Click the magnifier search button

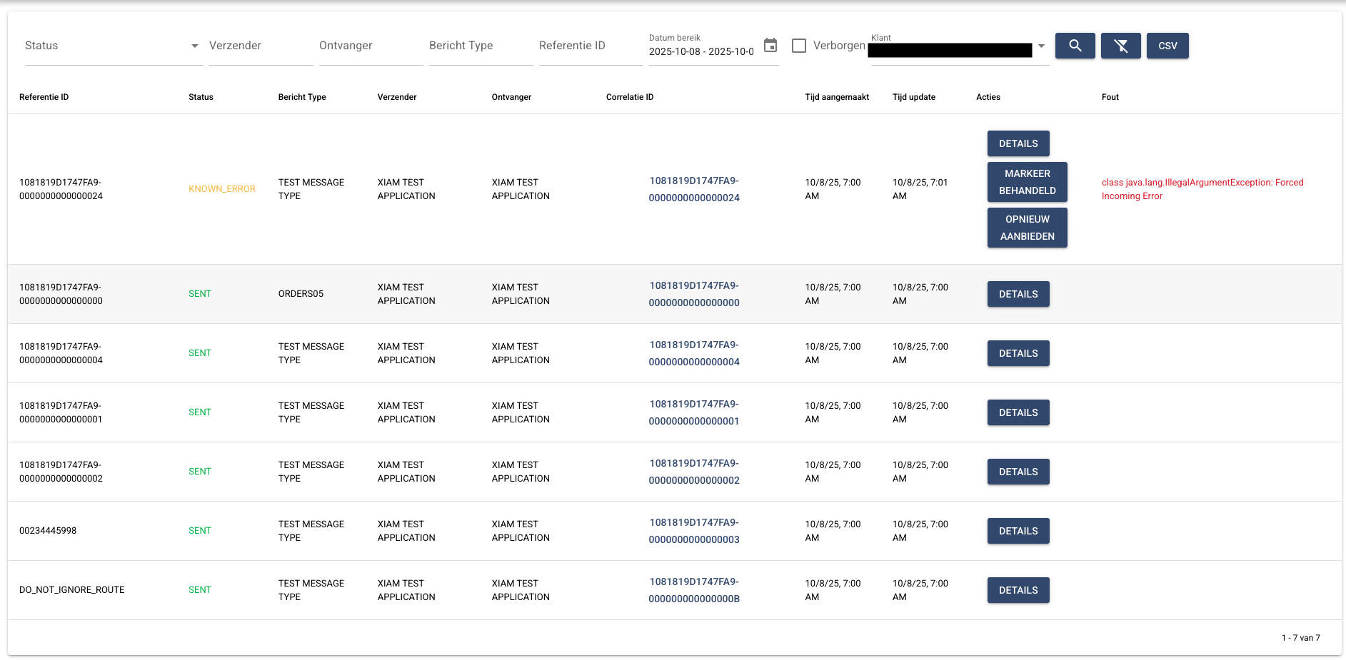click(x=1075, y=46)
